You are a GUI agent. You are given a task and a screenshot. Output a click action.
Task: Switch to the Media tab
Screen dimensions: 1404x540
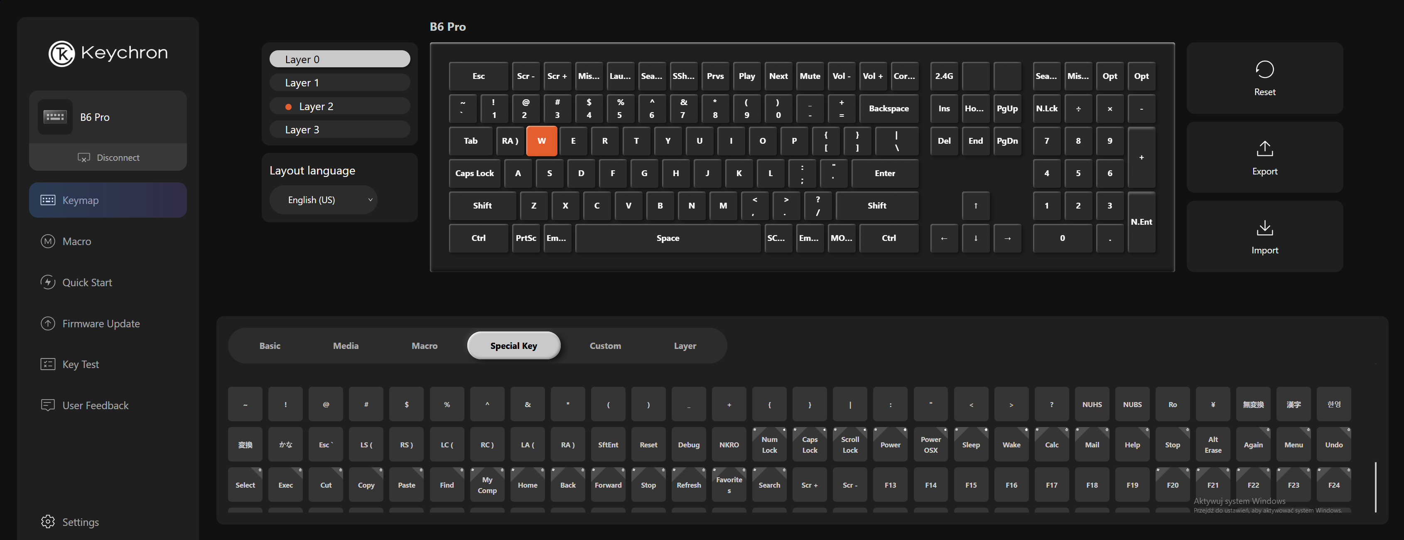click(346, 346)
